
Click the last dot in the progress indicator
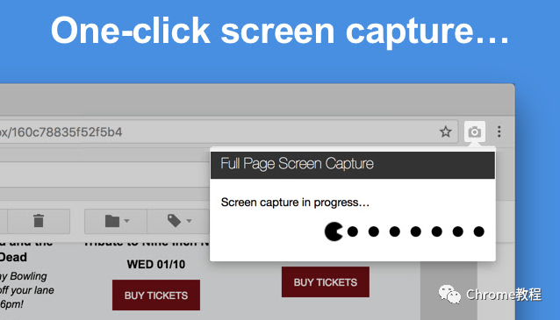point(478,231)
